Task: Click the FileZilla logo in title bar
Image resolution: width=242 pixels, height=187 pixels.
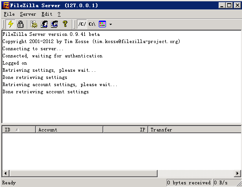Action: pos(6,5)
